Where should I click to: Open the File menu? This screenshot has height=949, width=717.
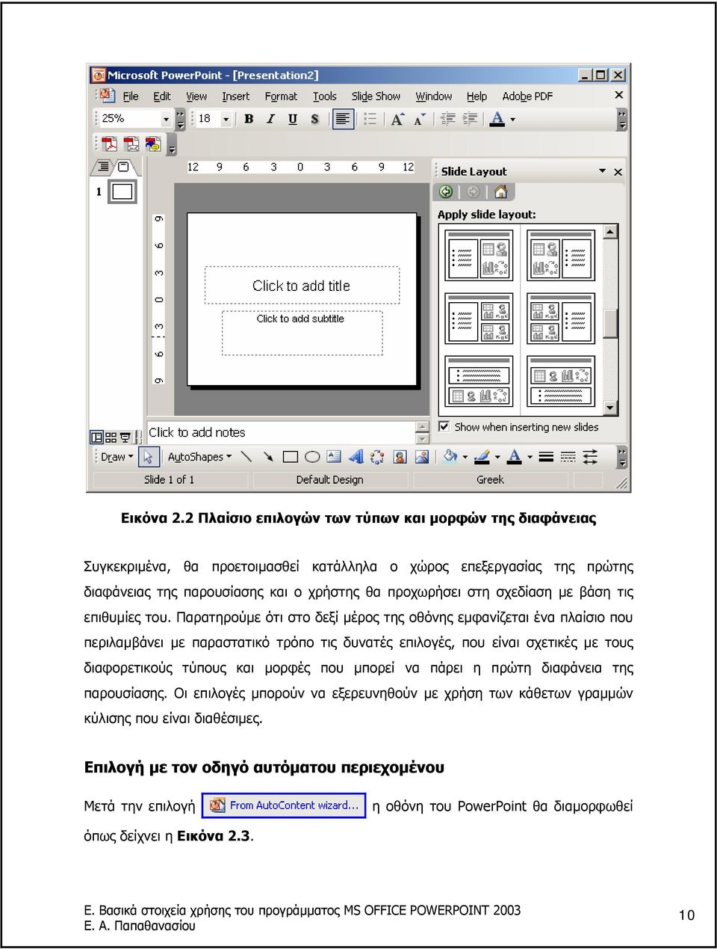(x=131, y=96)
